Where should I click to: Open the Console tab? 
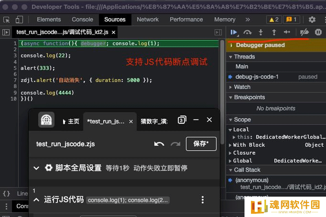(82, 20)
